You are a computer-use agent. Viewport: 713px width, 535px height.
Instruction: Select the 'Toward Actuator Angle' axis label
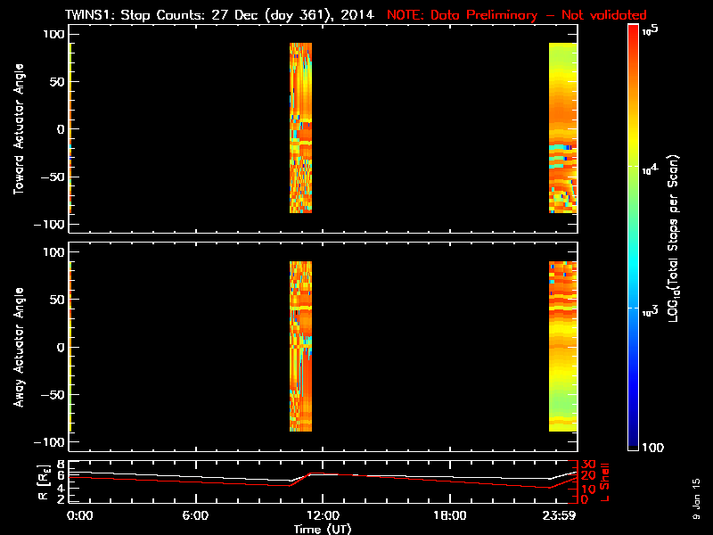tap(18, 129)
